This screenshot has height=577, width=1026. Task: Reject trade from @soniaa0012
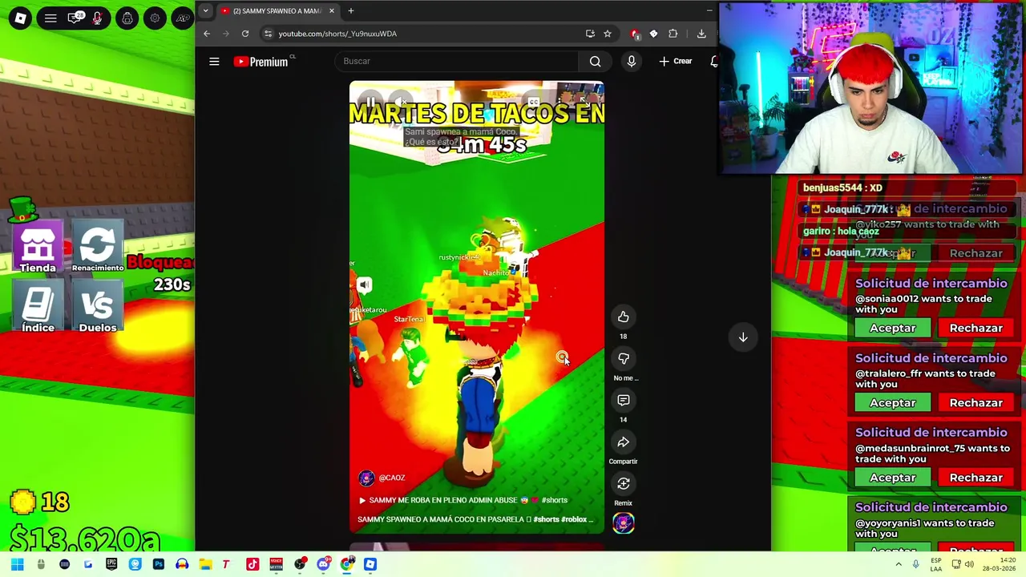976,328
